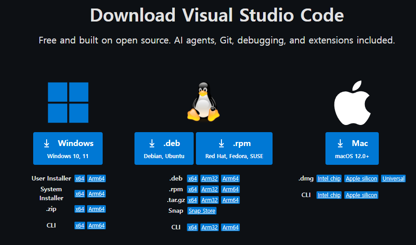Viewport: 416px width, 245px height.
Task: Click the download arrow icon on the .rpm button
Action: tap(221, 143)
